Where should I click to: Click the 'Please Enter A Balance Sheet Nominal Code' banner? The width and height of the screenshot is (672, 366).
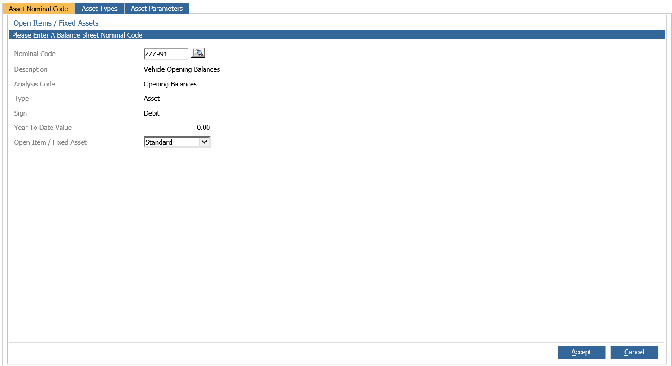(x=77, y=35)
